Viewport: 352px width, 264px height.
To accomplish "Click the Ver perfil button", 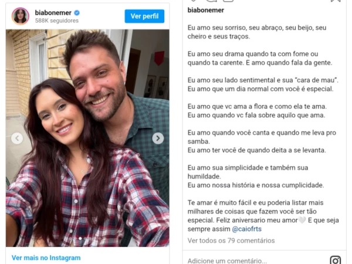I will pyautogui.click(x=144, y=16).
